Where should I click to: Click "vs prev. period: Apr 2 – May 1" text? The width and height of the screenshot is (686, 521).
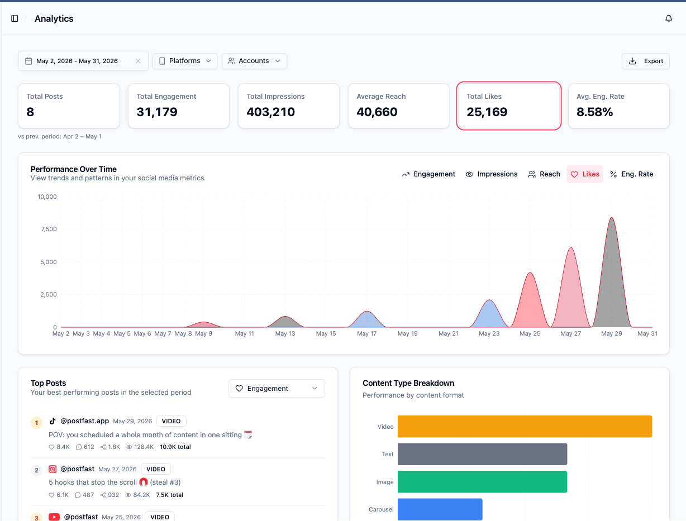pyautogui.click(x=60, y=136)
